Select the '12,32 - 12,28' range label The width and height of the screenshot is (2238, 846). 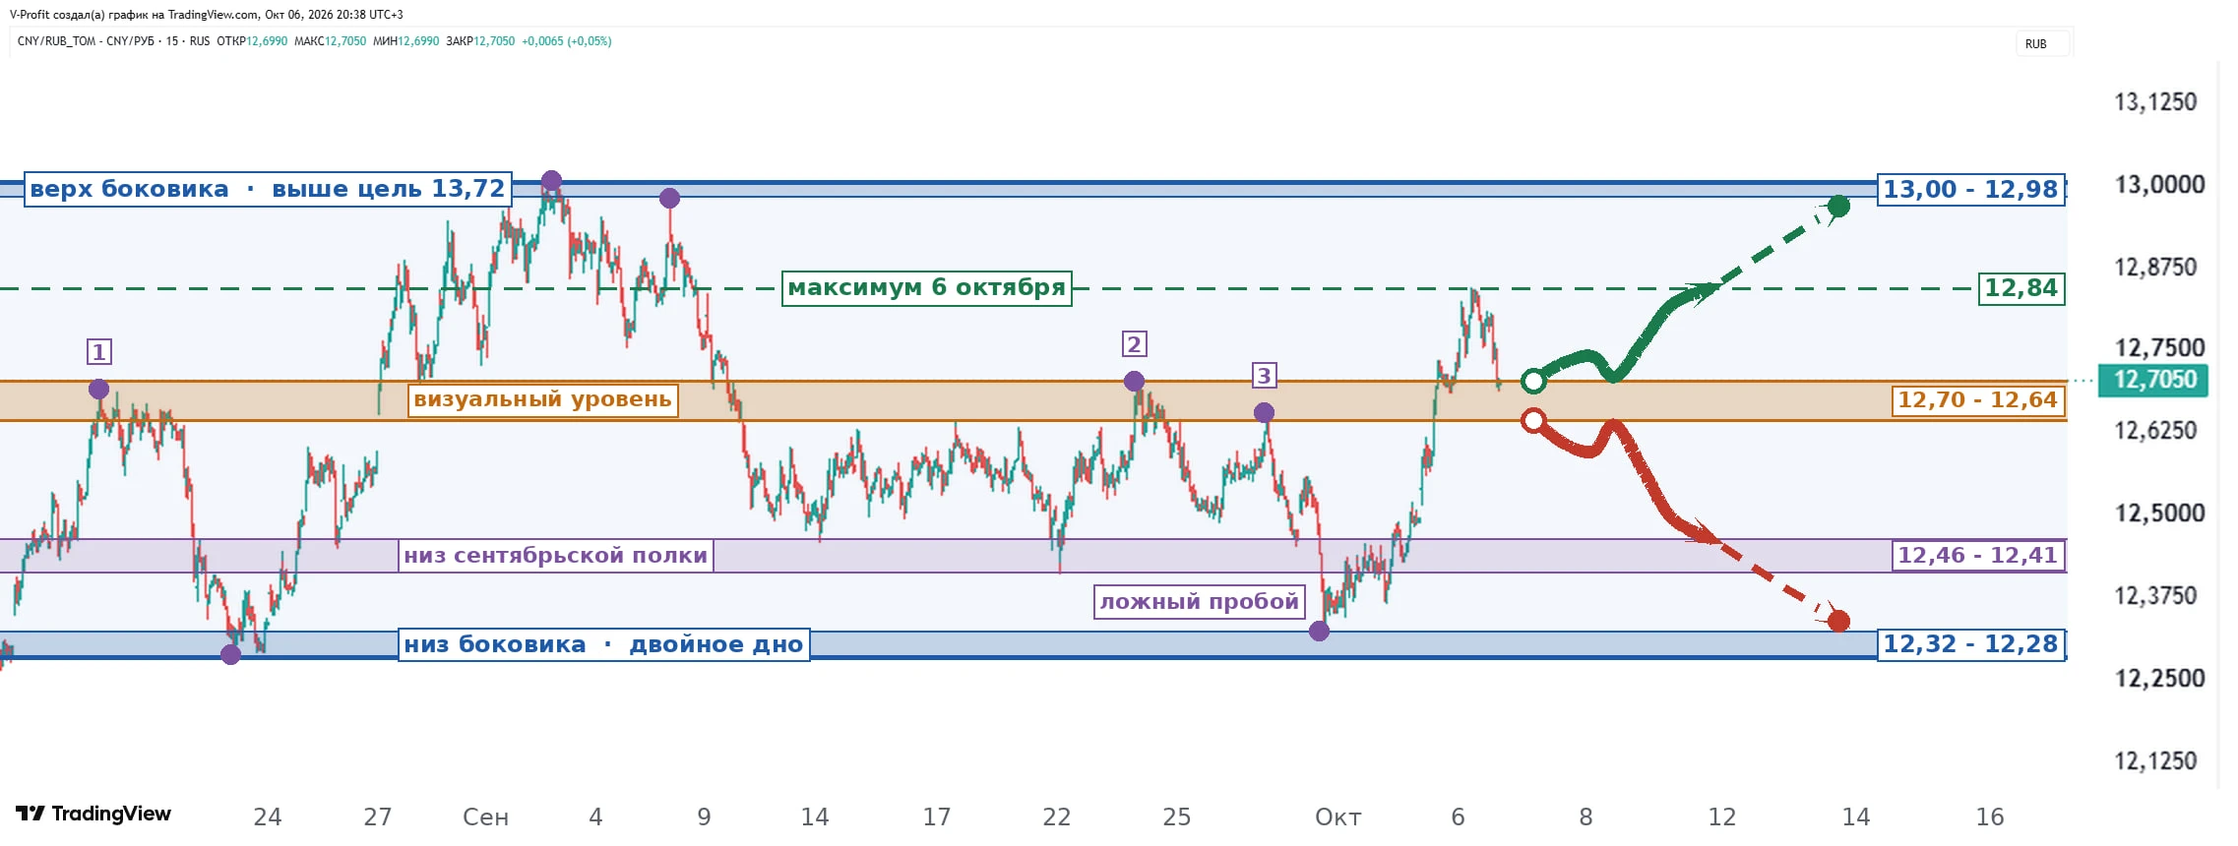click(x=1970, y=645)
